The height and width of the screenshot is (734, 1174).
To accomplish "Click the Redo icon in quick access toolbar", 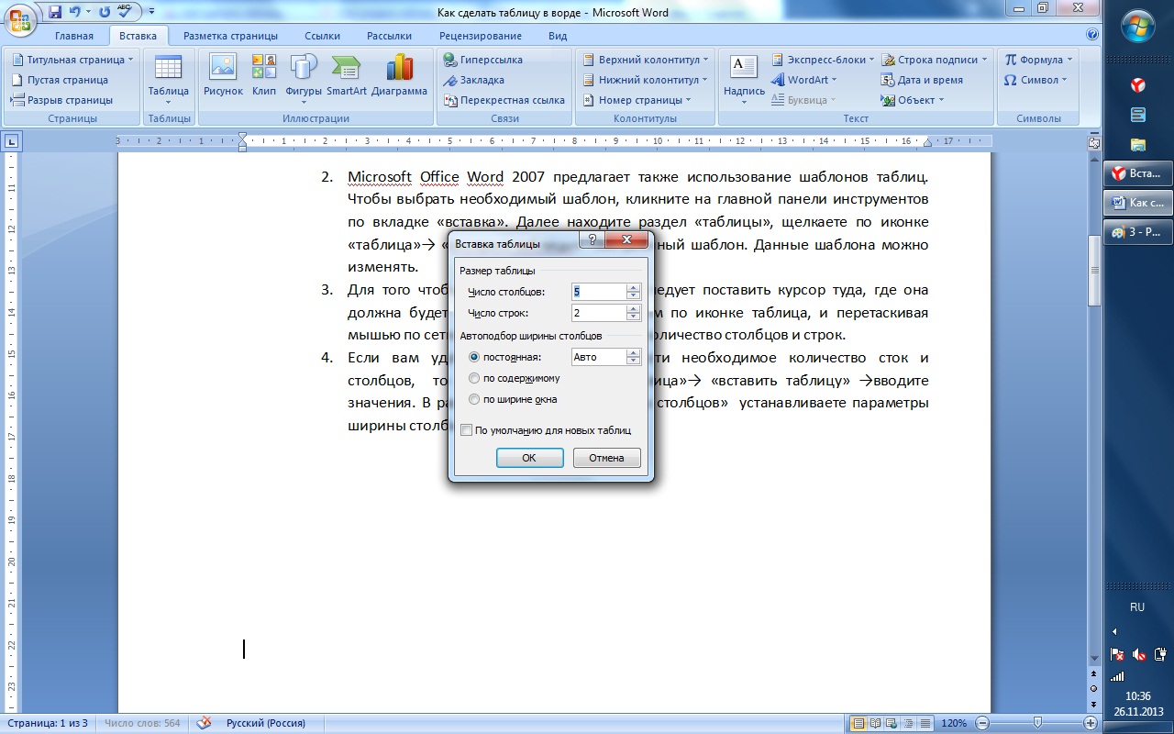I will click(104, 12).
